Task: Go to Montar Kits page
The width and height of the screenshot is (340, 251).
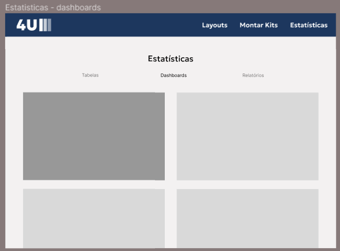Action: [x=258, y=25]
